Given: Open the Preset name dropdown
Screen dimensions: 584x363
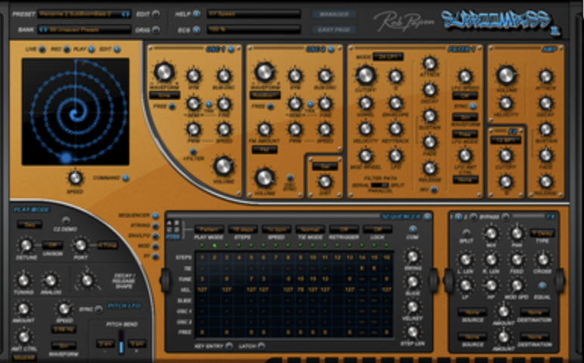Looking at the screenshot, I should 84,14.
